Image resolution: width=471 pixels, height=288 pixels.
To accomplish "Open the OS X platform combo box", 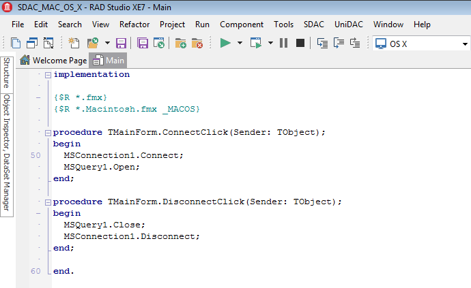I will pyautogui.click(x=421, y=44).
